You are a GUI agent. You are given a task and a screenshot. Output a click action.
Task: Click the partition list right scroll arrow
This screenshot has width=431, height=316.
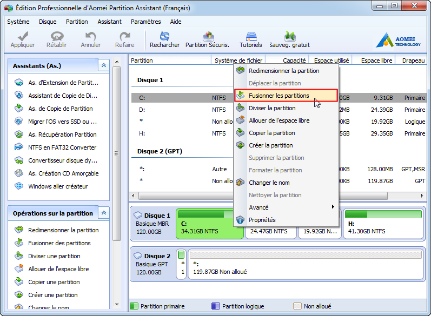[422, 196]
